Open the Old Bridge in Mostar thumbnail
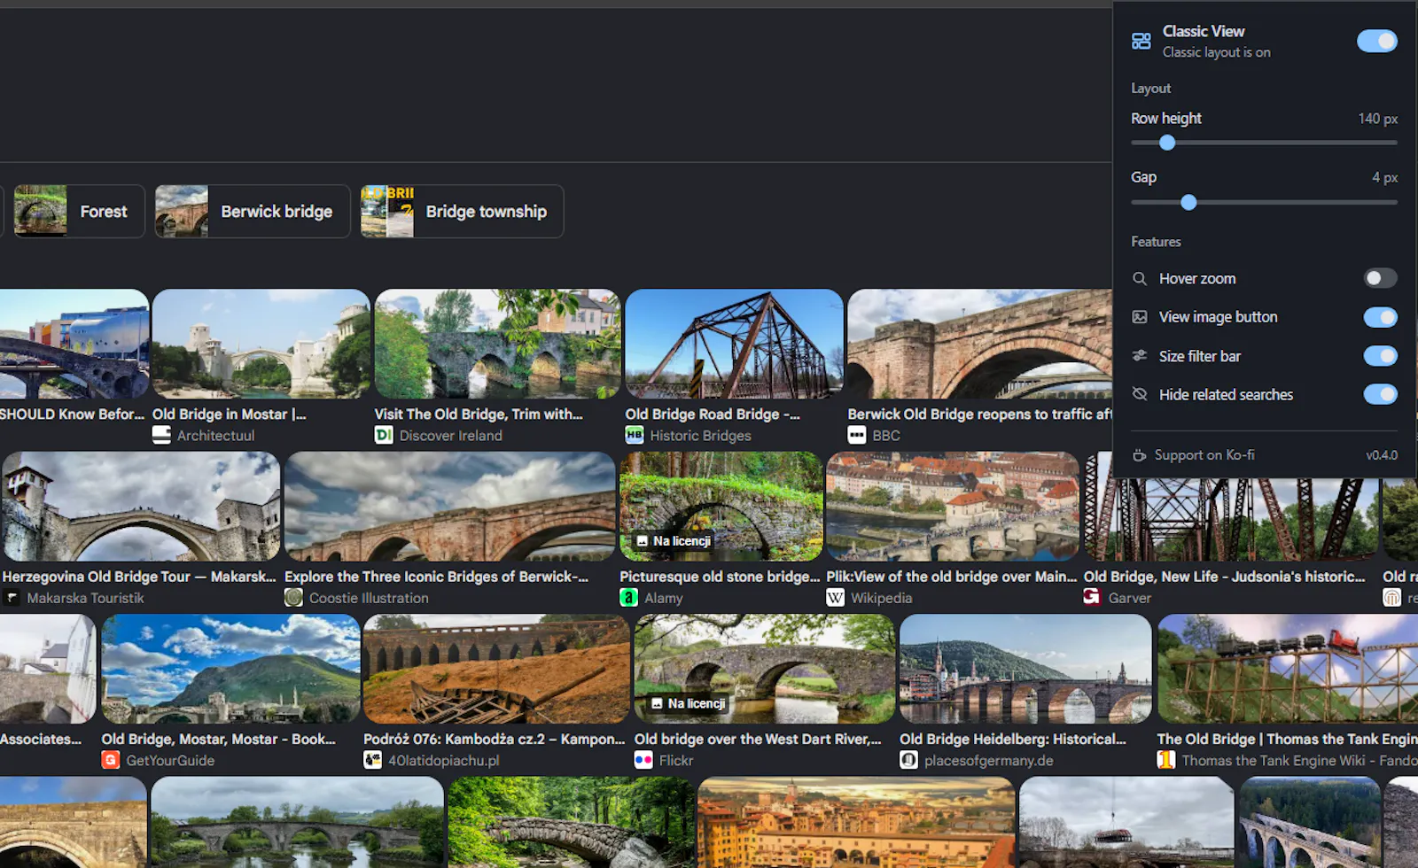Image resolution: width=1418 pixels, height=868 pixels. [x=261, y=344]
